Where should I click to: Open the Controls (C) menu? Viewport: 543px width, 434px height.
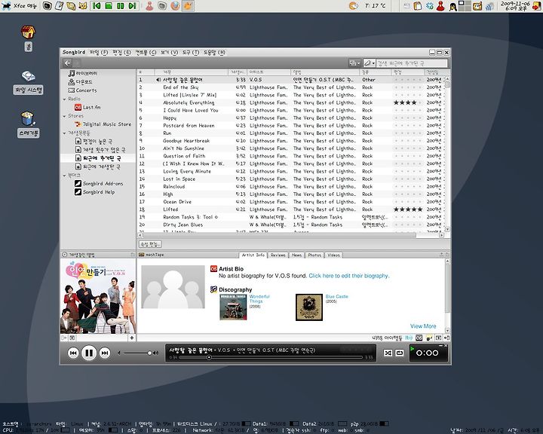146,52
